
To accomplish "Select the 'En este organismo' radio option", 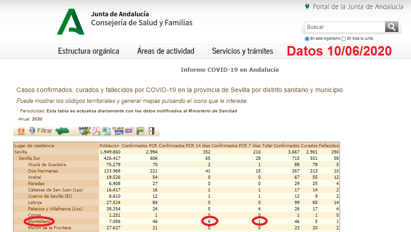I will 307,39.
